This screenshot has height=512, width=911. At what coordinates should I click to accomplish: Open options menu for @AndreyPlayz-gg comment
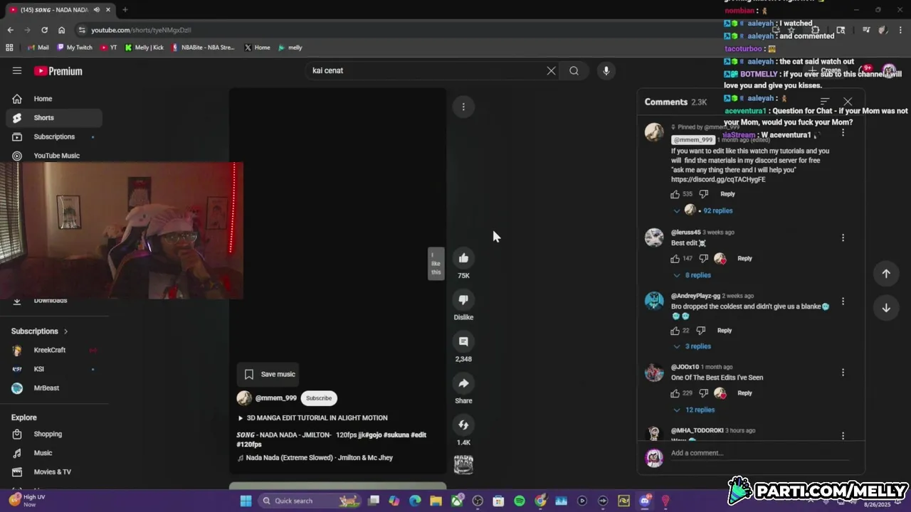843,302
